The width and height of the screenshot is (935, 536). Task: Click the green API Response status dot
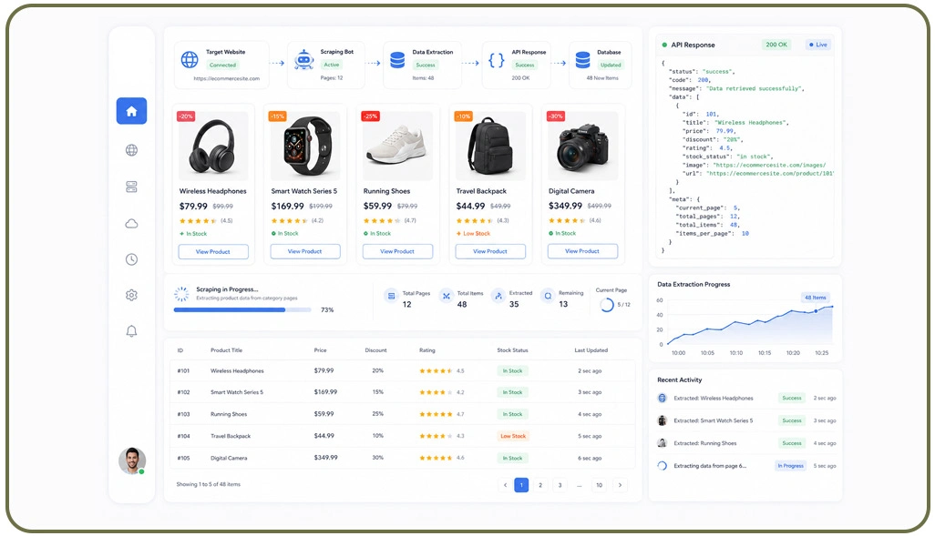click(x=664, y=45)
